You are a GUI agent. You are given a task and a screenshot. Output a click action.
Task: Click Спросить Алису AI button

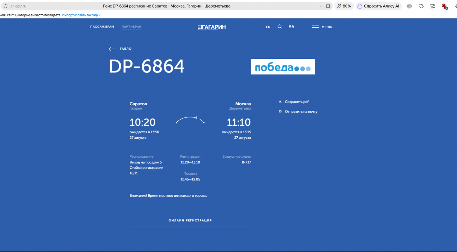click(x=378, y=6)
